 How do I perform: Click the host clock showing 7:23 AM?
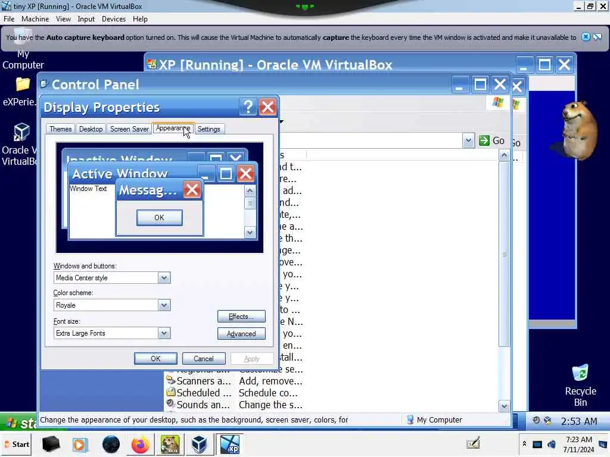point(578,444)
